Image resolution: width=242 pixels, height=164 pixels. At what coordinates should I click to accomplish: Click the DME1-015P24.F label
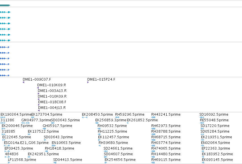pos(101,79)
